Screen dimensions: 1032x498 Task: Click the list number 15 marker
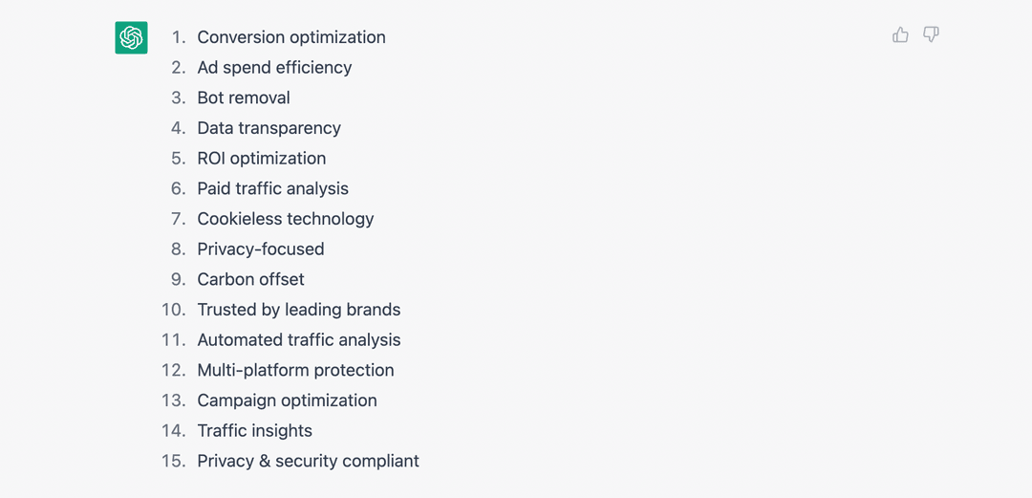(x=173, y=461)
